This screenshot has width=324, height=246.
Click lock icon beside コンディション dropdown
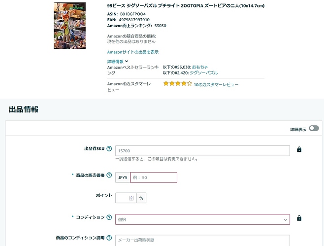[299, 218]
